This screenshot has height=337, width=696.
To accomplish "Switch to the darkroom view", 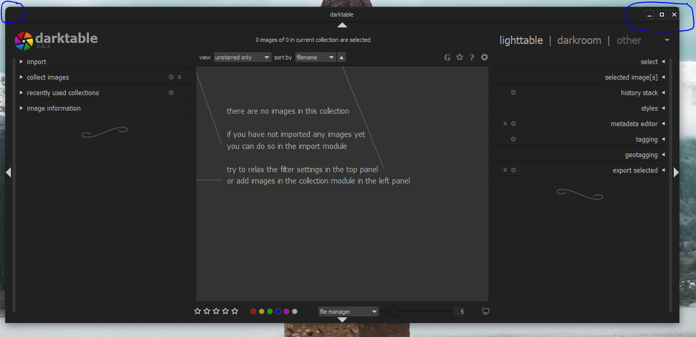I will [579, 40].
